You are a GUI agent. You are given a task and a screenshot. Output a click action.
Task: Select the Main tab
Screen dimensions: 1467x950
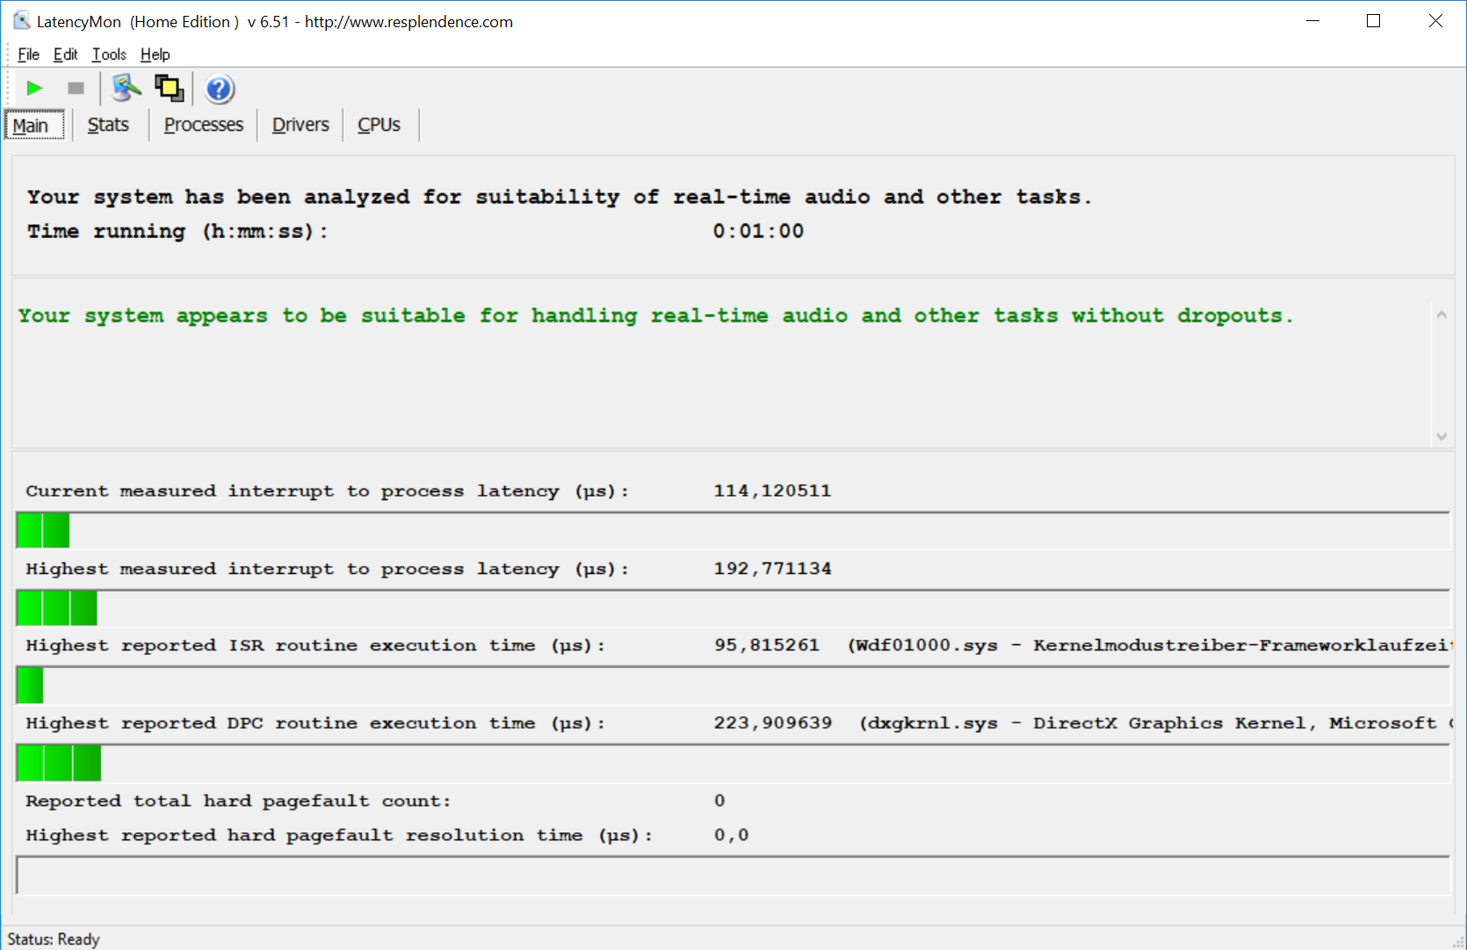tap(31, 126)
